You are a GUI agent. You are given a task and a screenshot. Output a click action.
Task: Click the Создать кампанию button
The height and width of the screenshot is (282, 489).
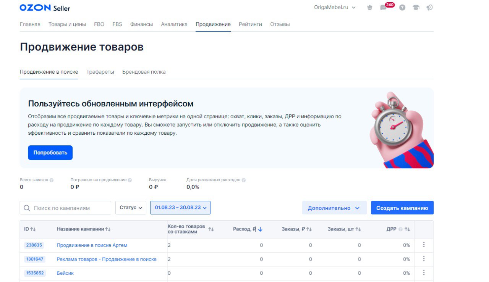point(402,208)
